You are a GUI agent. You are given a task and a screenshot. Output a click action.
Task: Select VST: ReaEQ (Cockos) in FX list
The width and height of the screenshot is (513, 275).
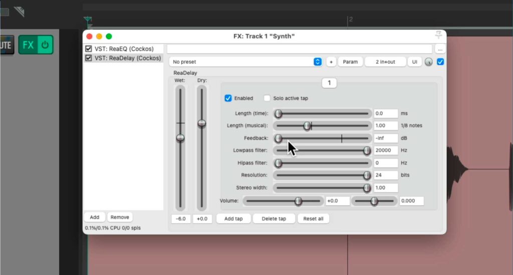point(124,48)
